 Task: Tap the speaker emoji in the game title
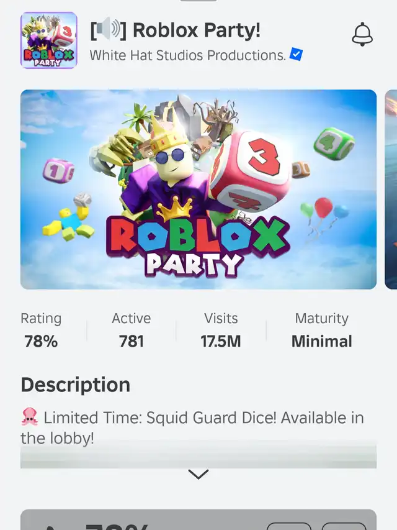109,30
